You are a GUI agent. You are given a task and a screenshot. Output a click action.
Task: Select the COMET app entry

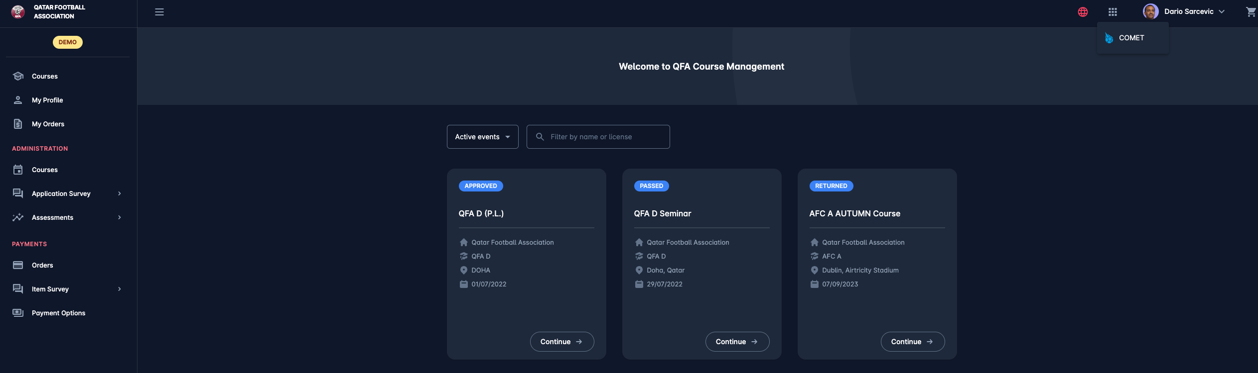(x=1131, y=38)
